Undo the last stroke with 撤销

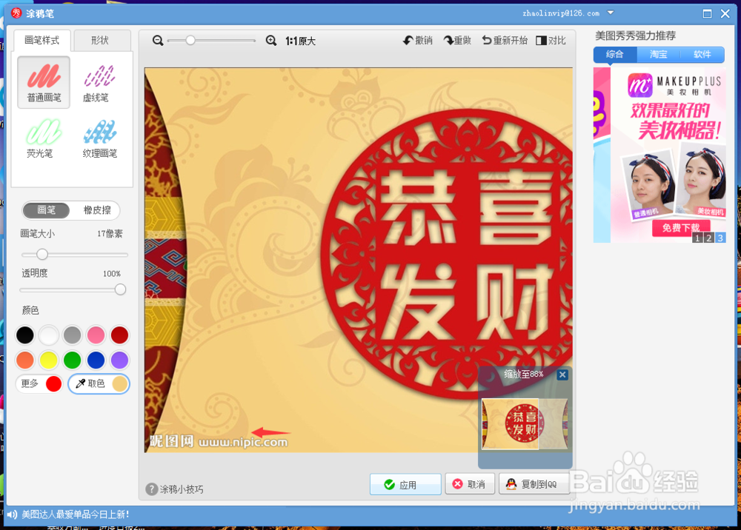click(419, 41)
